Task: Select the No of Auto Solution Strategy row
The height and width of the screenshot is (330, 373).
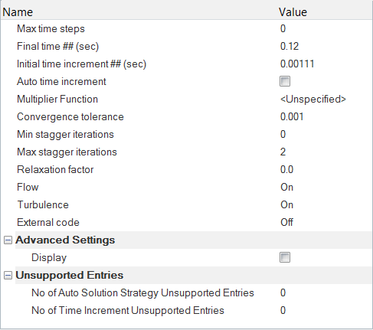Action: tap(186, 292)
